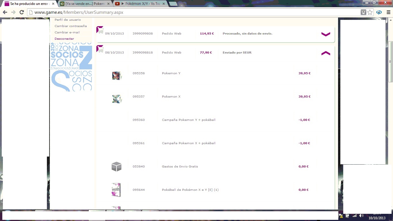Click the gray shipping box icon
The image size is (393, 221).
point(117,167)
